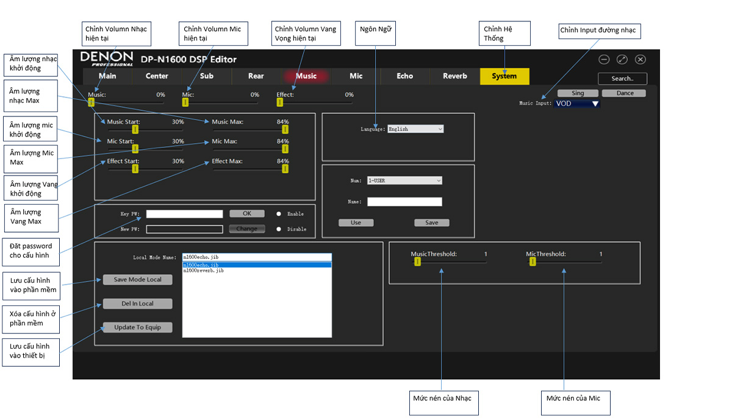732x418 pixels.
Task: Select the Enable radio button
Action: pyautogui.click(x=279, y=214)
